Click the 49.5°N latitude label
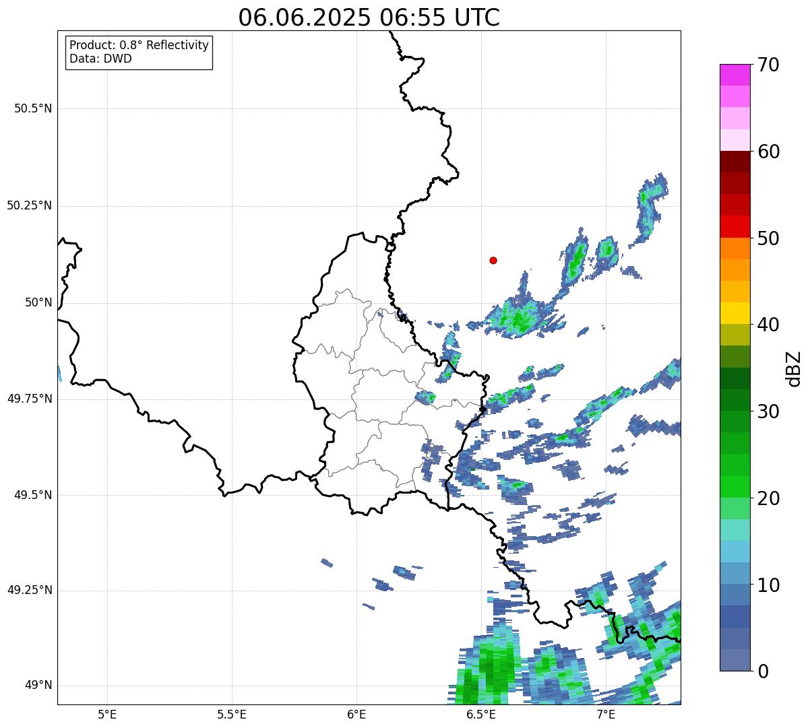810x728 pixels. (x=33, y=495)
